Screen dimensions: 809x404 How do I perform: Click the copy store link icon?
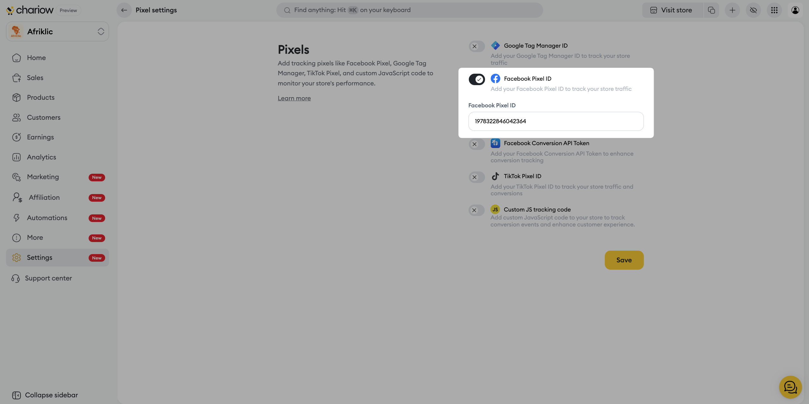[711, 10]
